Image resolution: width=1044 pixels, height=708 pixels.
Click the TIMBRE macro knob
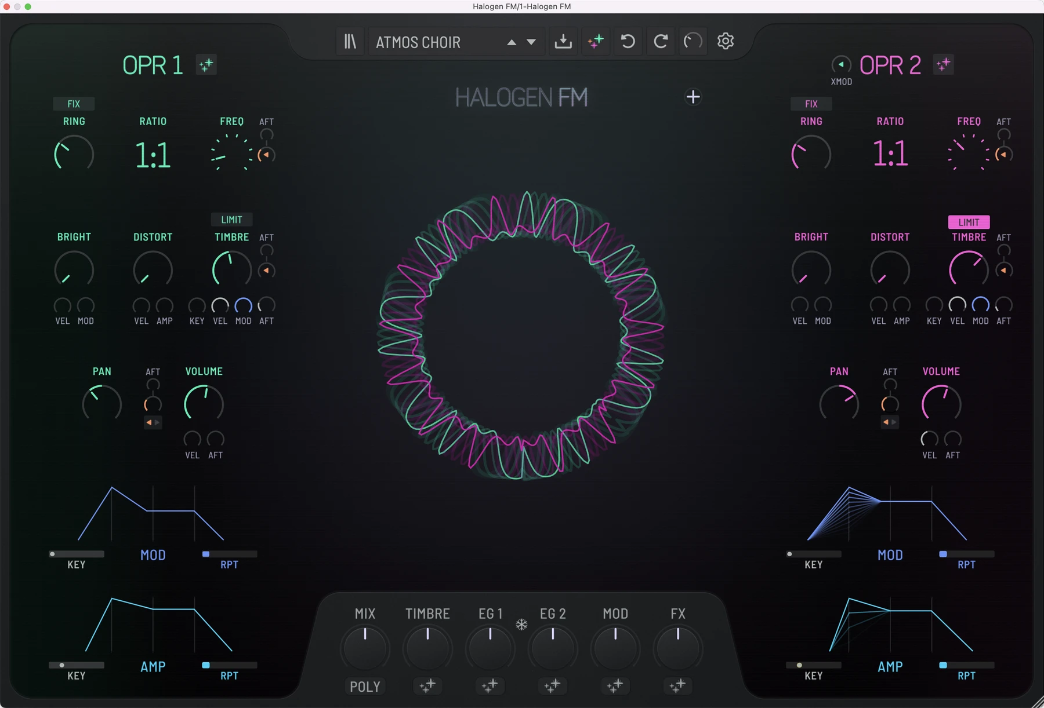[x=427, y=648]
